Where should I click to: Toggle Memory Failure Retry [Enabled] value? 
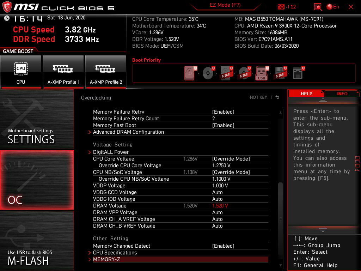pyautogui.click(x=223, y=112)
